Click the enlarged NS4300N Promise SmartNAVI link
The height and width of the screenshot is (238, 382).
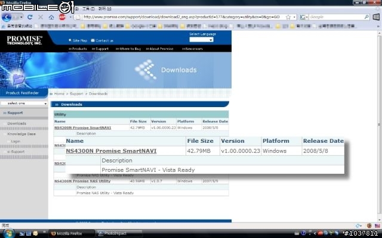(x=111, y=151)
